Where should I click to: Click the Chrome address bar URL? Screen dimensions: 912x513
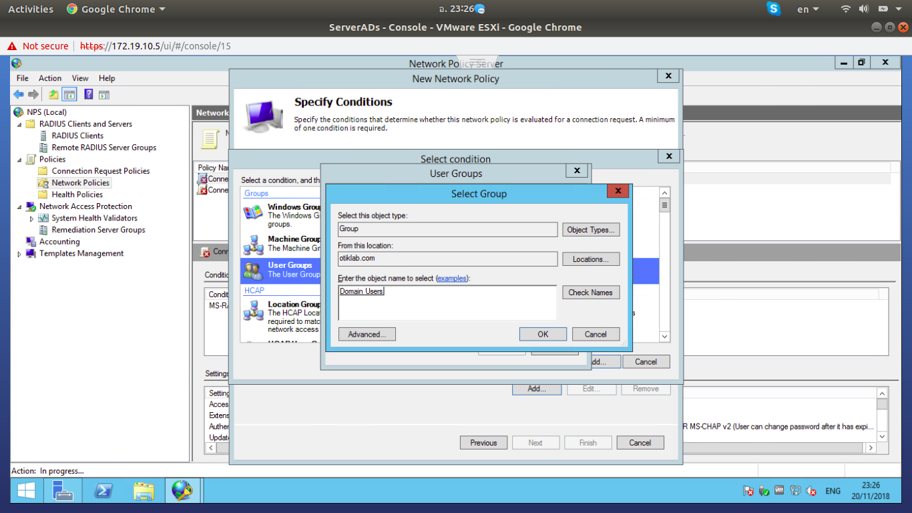point(156,46)
